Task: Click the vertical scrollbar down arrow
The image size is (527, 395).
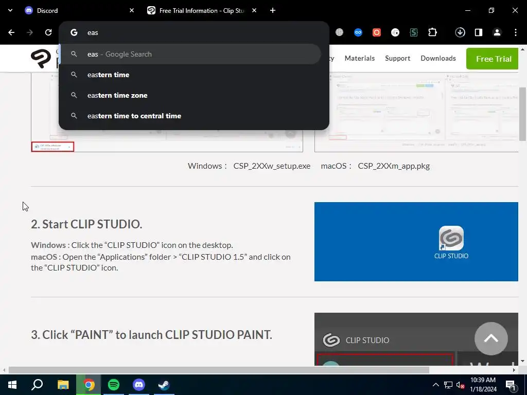Action: (x=522, y=362)
